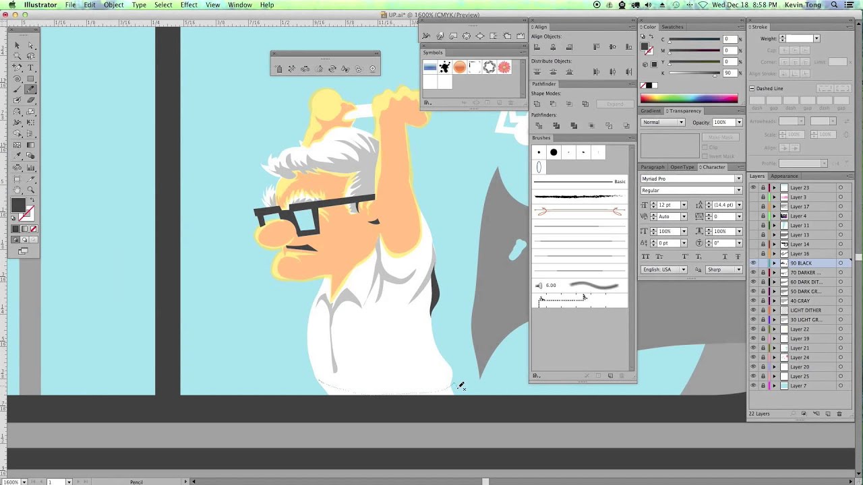Switch to the Appearance tab
The image size is (863, 485).
pos(784,176)
